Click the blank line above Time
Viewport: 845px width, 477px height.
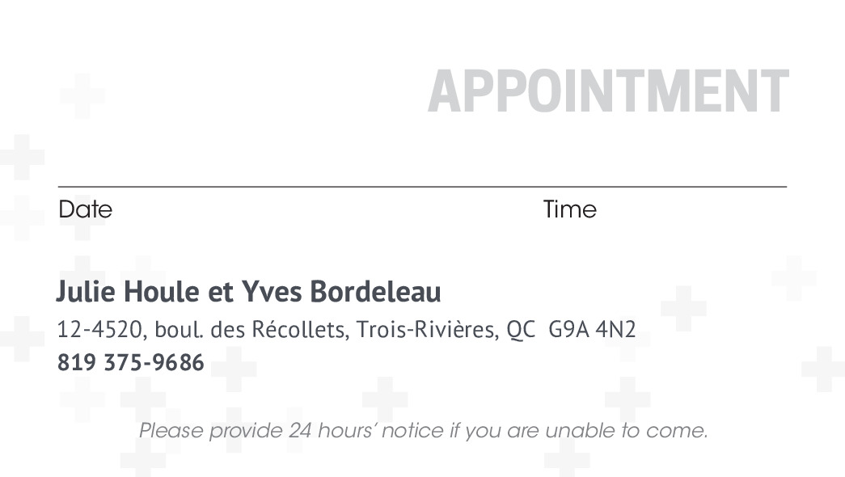(x=663, y=186)
